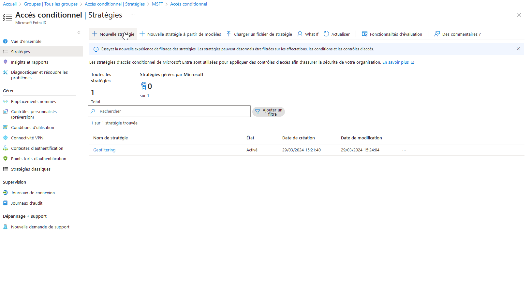
Task: Click the MSFT breadcrumb
Action: coord(157,4)
